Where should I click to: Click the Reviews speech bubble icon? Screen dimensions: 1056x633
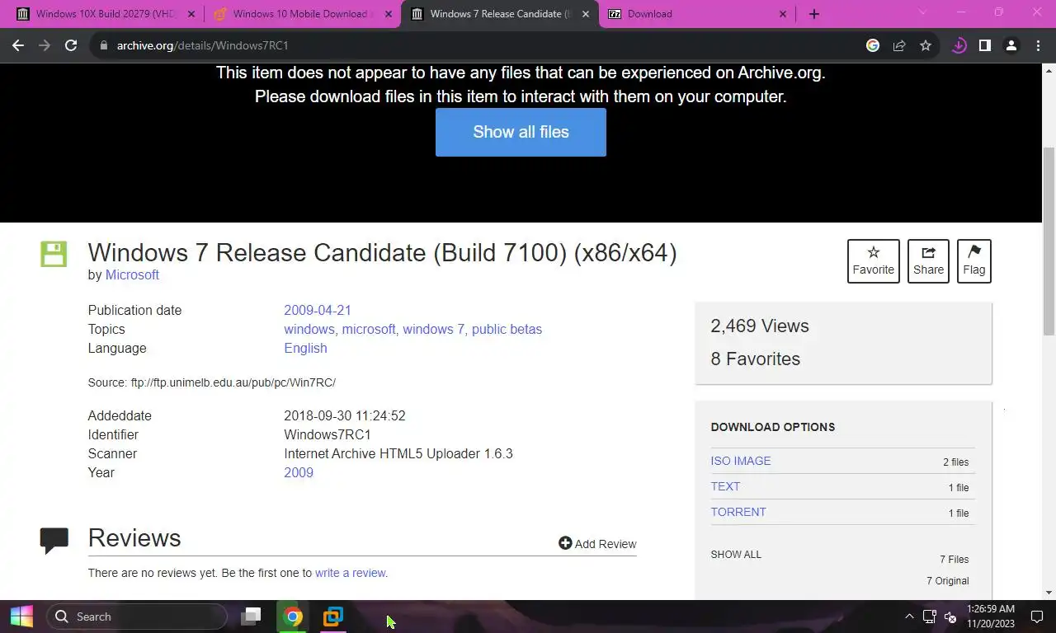54,540
